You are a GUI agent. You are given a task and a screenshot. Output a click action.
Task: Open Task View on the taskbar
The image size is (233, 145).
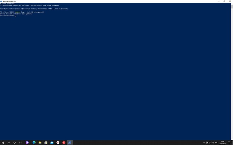coord(21,142)
